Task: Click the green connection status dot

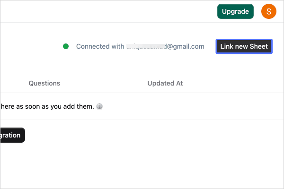Action: point(66,46)
